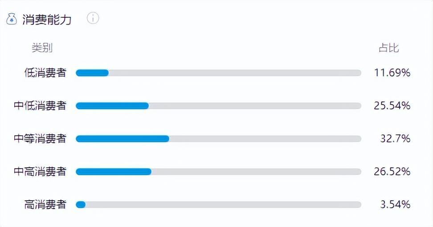Select the 中高消费者 category label

click(x=40, y=171)
